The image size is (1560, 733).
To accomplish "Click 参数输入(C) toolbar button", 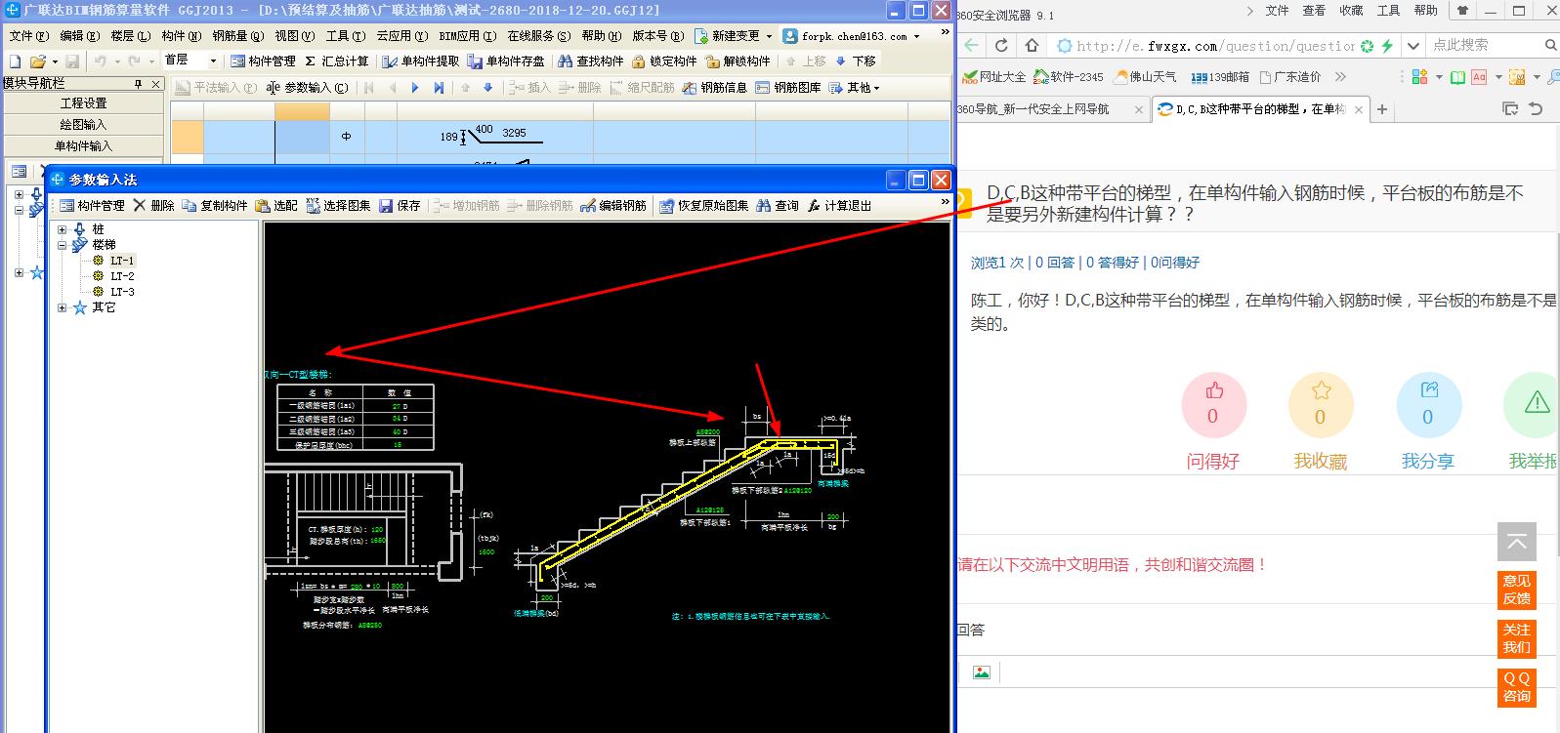I will click(x=308, y=88).
